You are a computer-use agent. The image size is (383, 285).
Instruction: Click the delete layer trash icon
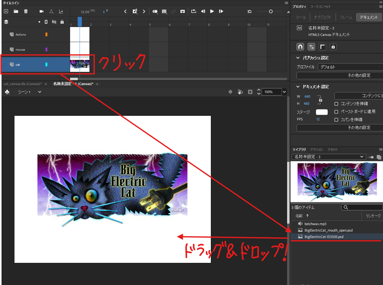pyautogui.click(x=26, y=11)
